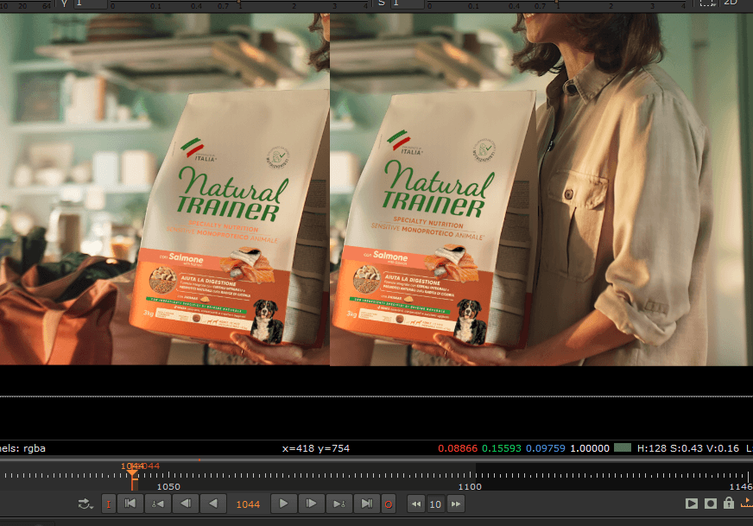Skip backward by the frame increment
Screen dimensions: 753x526
tap(416, 504)
